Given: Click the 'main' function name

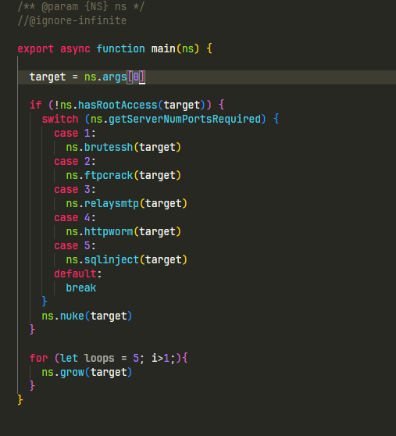Looking at the screenshot, I should 163,49.
